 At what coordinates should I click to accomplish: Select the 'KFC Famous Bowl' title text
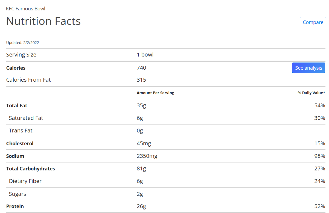coord(26,9)
